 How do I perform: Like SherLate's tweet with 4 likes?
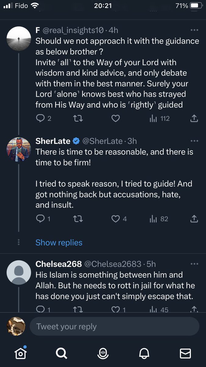click(119, 219)
